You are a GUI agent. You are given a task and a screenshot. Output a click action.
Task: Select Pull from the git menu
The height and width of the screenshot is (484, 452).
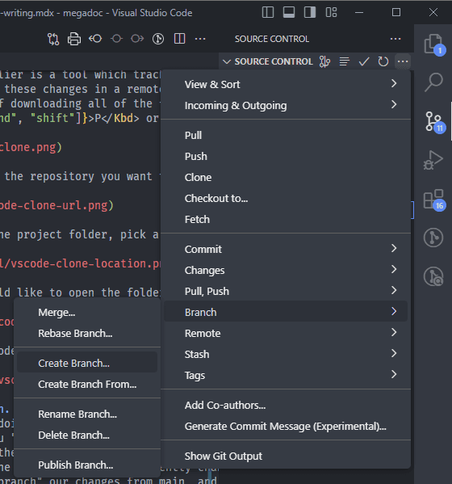(x=286, y=135)
